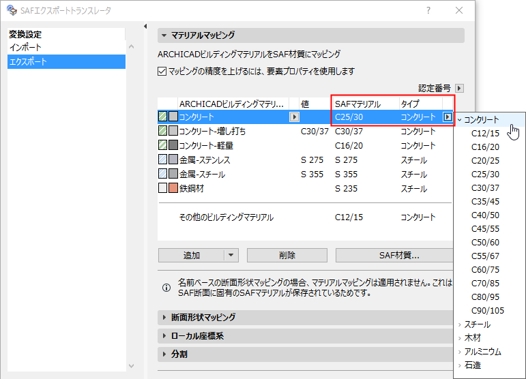Click the salmon swatch of 鉄鋼材 row
Screen dimensions: 526x379
point(173,188)
